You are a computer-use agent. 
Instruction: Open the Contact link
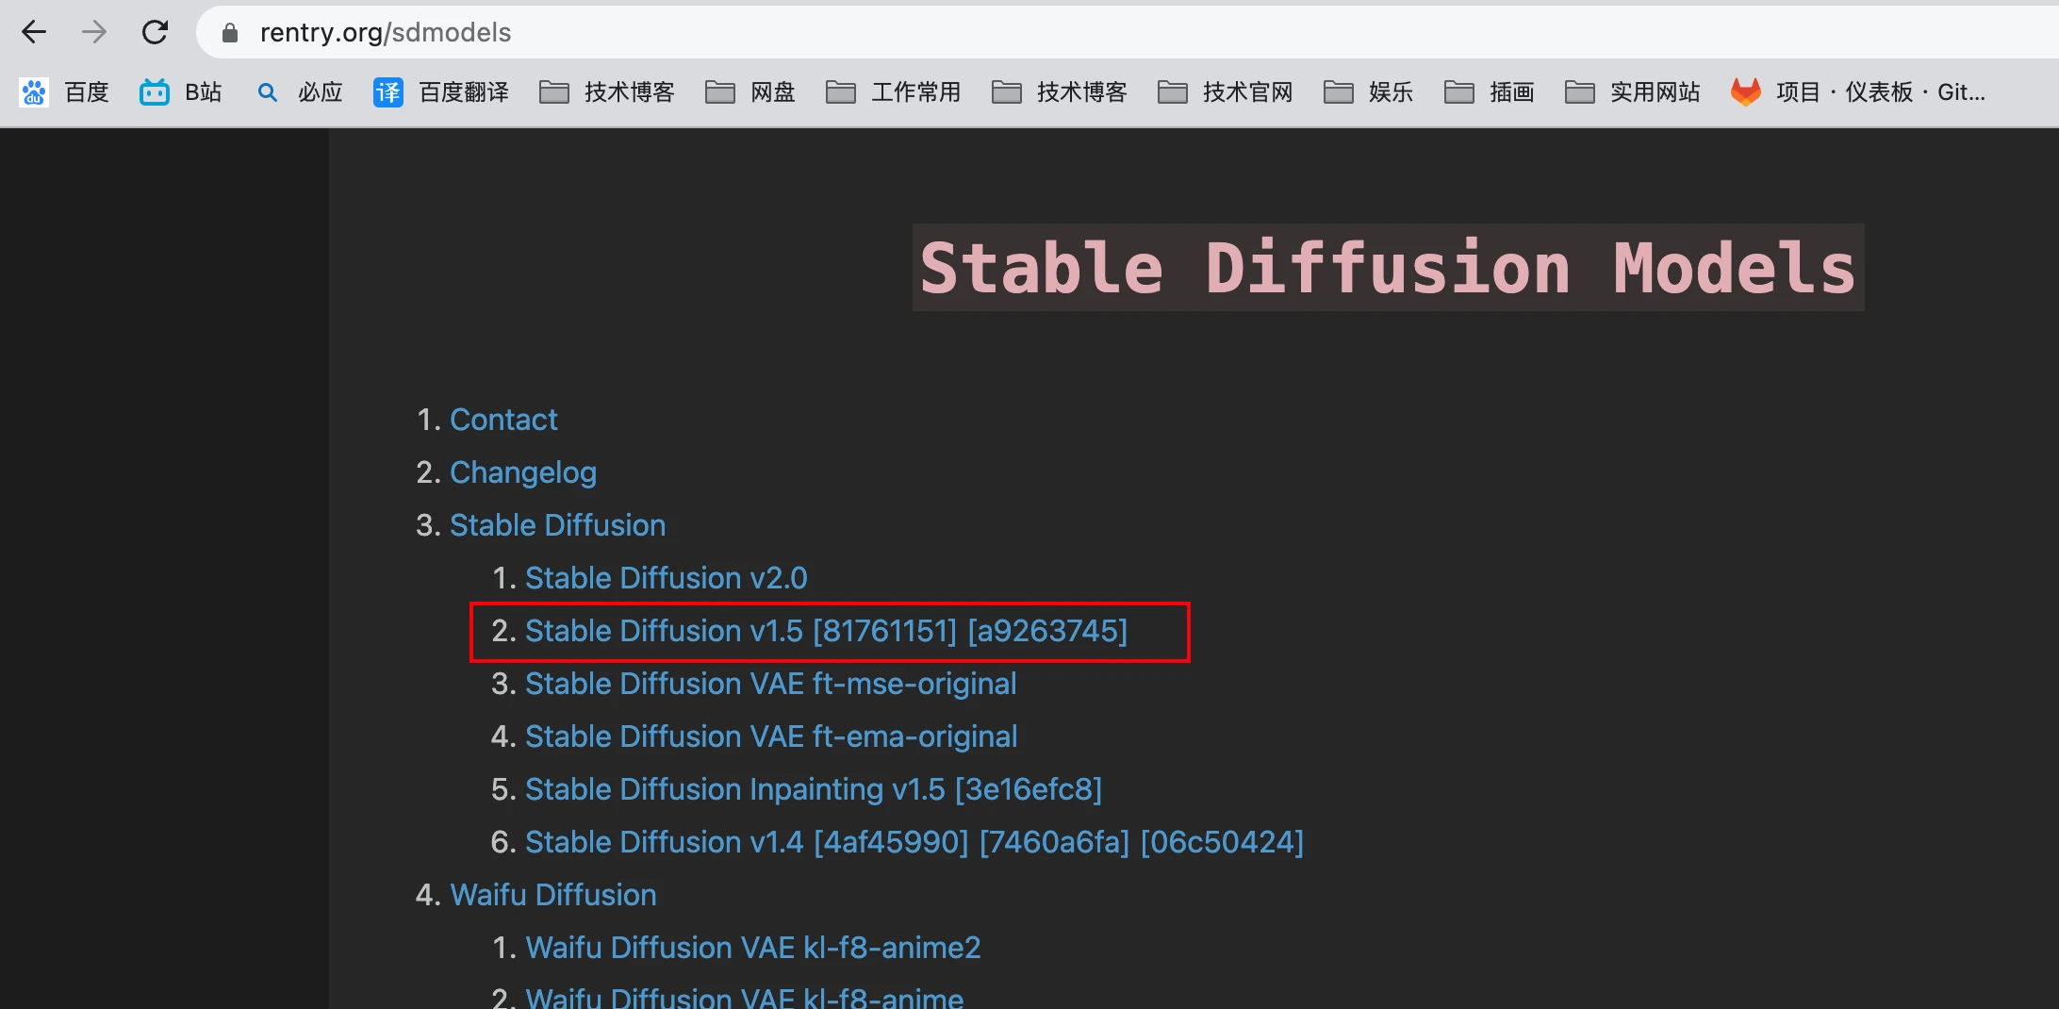coord(503,420)
